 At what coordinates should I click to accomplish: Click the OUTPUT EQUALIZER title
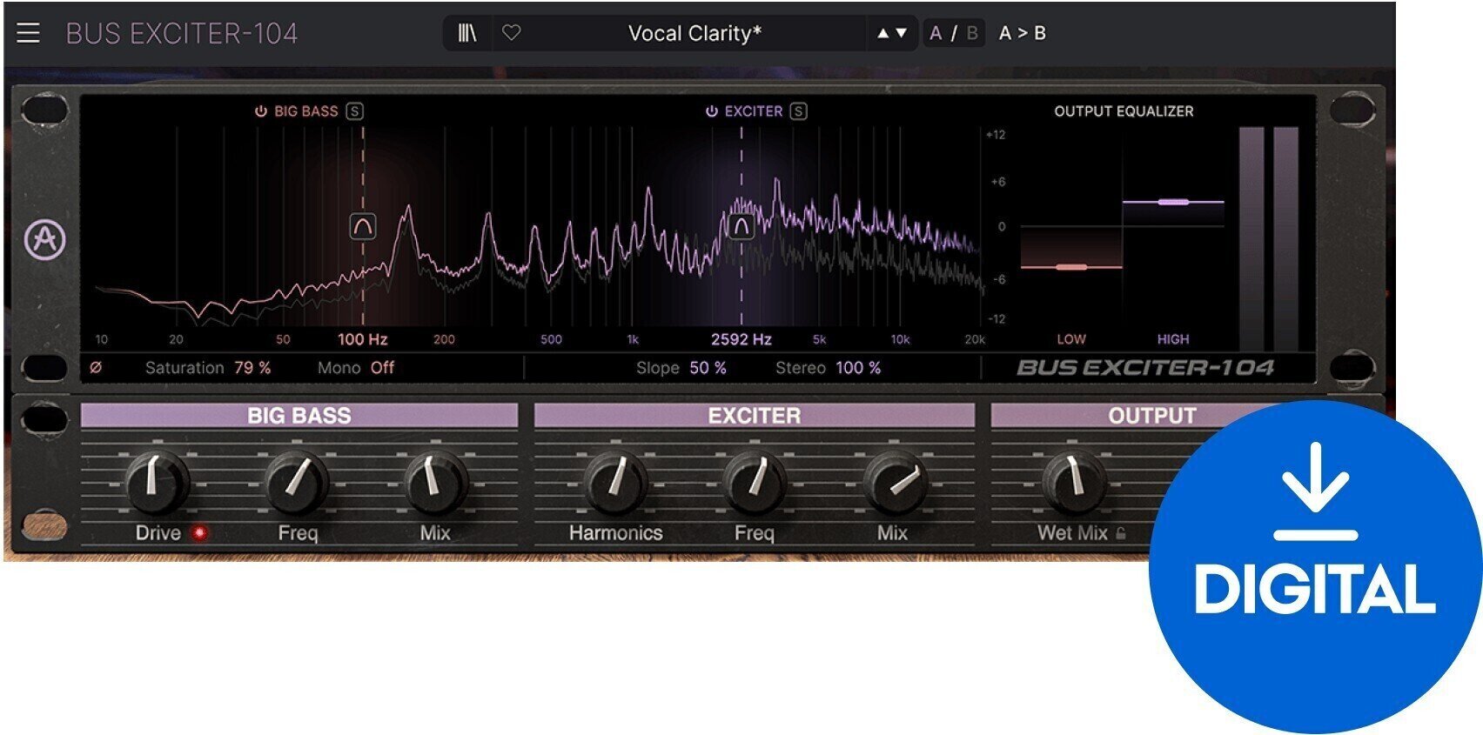click(1124, 111)
